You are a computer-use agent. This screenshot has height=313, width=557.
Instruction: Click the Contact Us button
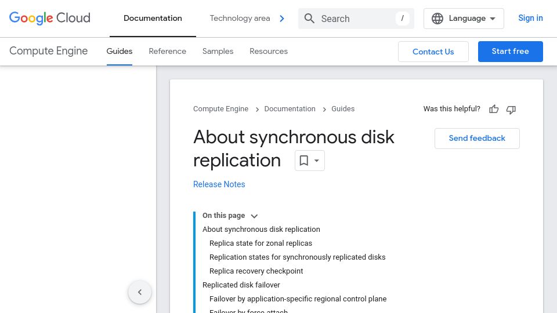(433, 52)
